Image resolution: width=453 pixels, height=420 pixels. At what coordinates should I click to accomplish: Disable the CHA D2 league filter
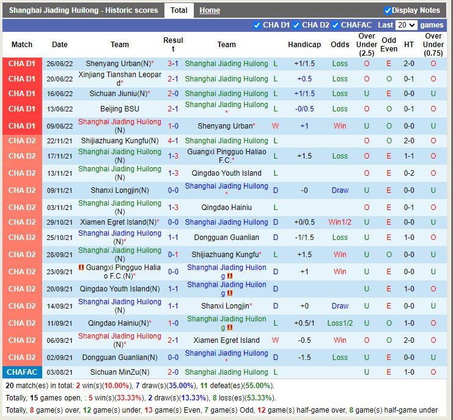pos(296,25)
